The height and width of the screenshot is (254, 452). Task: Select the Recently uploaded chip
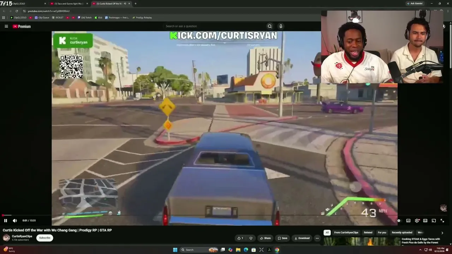402,232
